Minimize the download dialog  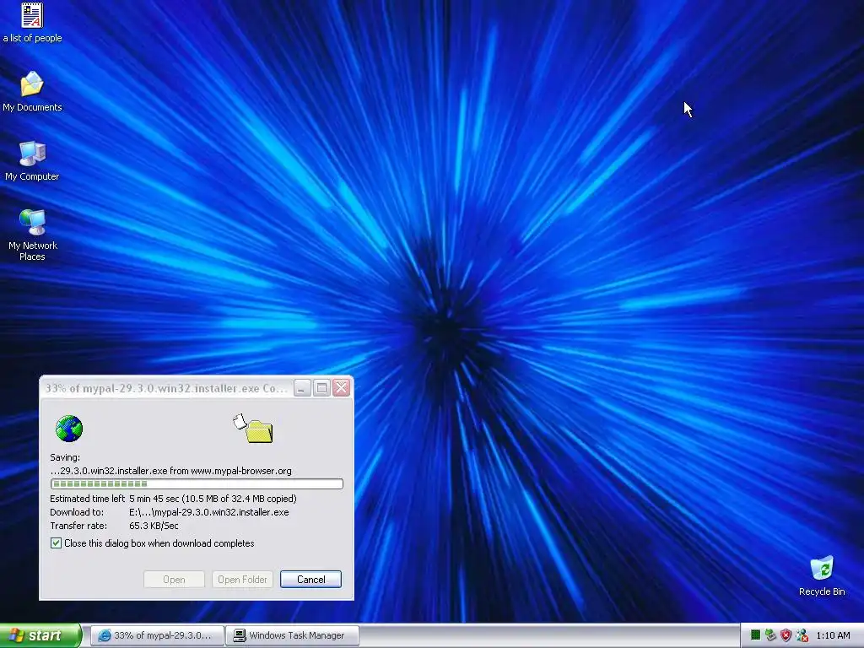coord(302,388)
